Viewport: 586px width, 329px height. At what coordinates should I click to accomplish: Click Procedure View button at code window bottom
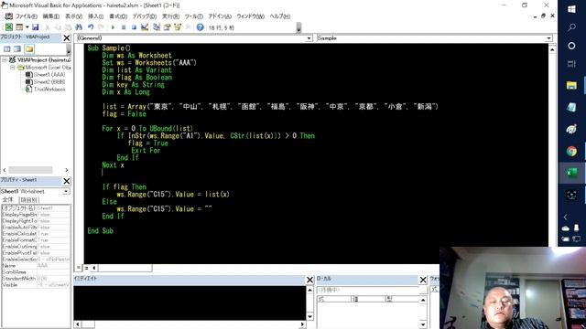click(x=79, y=268)
